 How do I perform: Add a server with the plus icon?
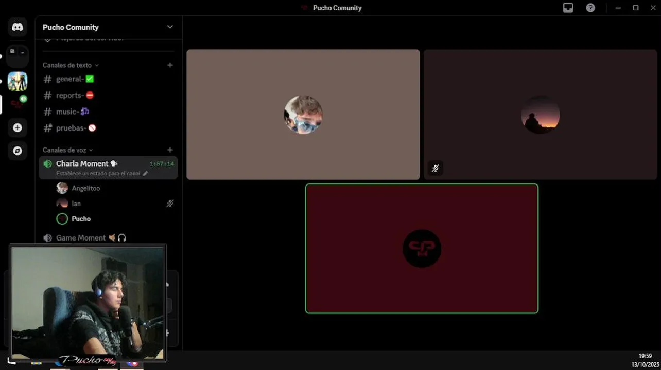pyautogui.click(x=18, y=127)
